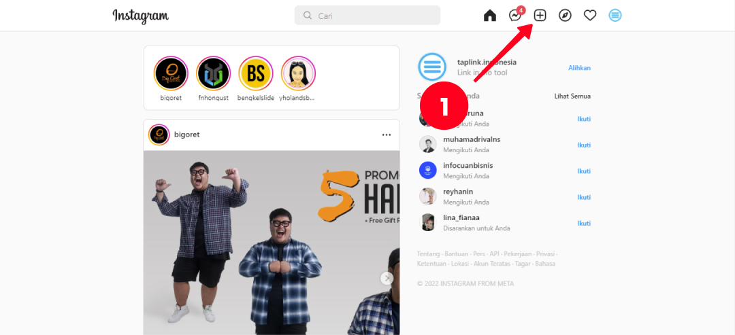Open muhamadrivalns profile avatar
Image resolution: width=735 pixels, height=335 pixels.
428,144
